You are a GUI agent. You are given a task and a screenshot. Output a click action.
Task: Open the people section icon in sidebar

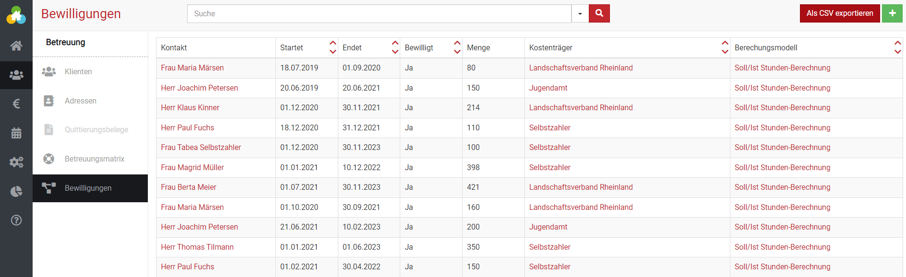tap(16, 75)
